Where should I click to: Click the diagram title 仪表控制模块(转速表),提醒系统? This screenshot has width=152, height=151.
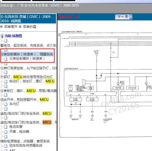tap(72, 32)
